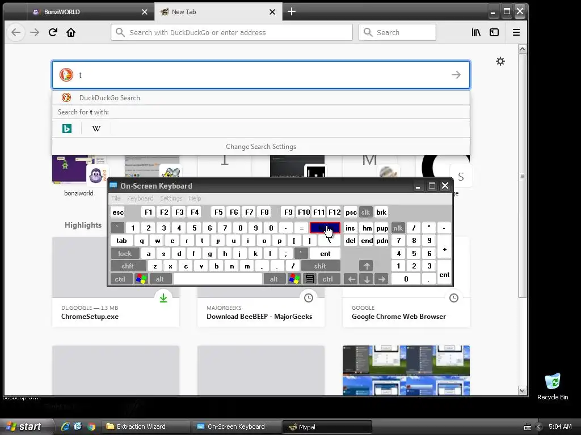Open a new browser tab
This screenshot has height=435, width=581.
tap(292, 11)
